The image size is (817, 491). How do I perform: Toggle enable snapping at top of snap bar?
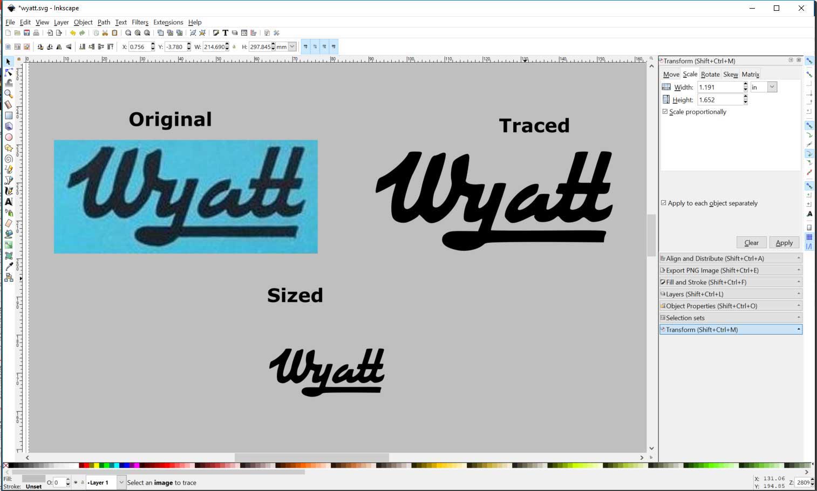[809, 61]
